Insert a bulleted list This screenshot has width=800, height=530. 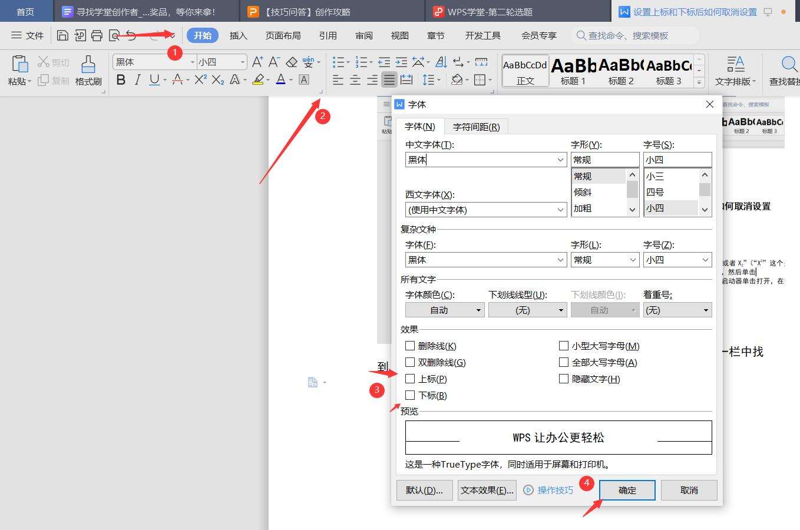point(338,62)
